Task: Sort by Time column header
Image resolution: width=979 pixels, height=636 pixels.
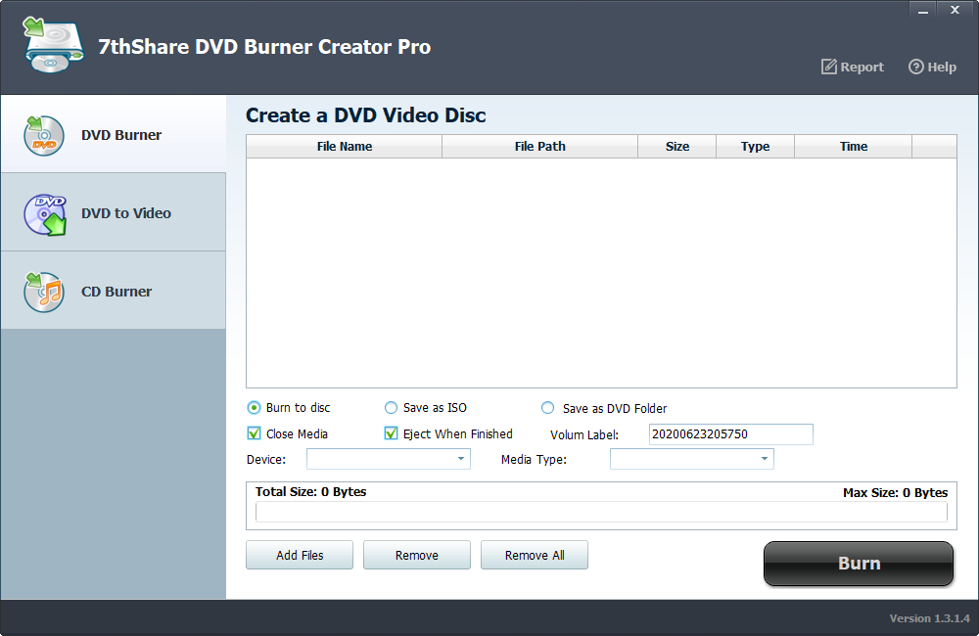Action: click(853, 146)
